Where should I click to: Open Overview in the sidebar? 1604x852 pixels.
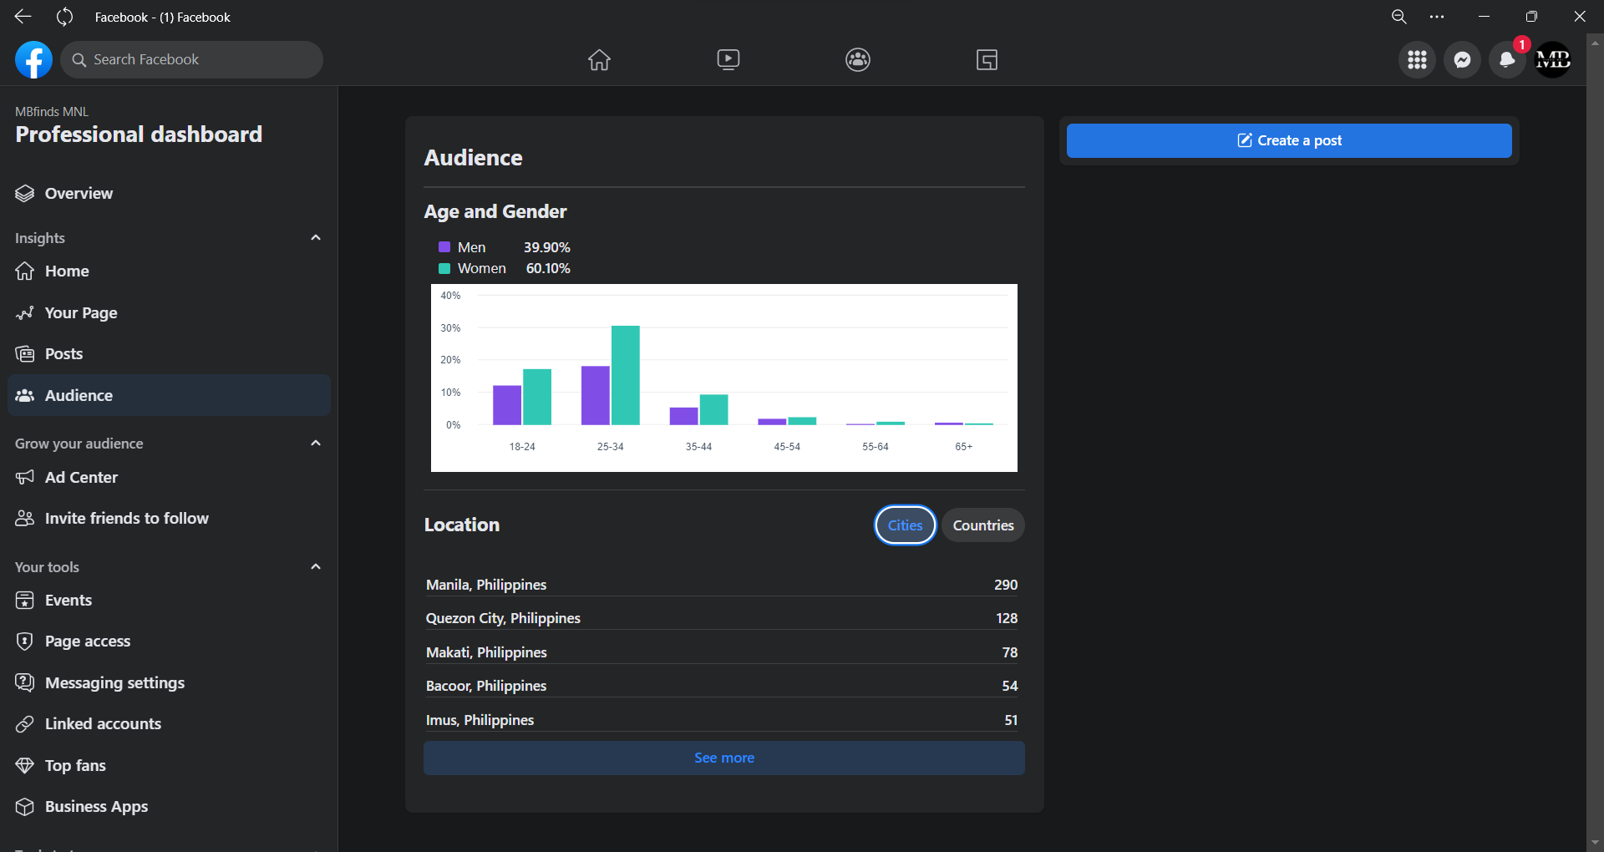[169, 193]
